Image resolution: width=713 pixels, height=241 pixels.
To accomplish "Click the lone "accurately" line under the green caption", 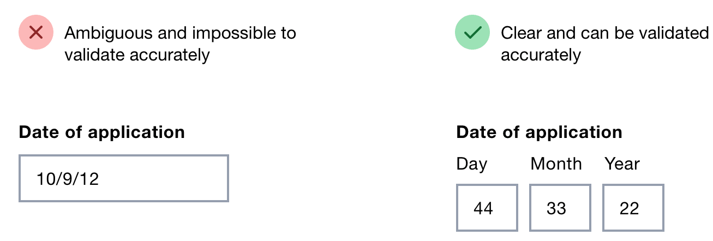I will pyautogui.click(x=541, y=55).
